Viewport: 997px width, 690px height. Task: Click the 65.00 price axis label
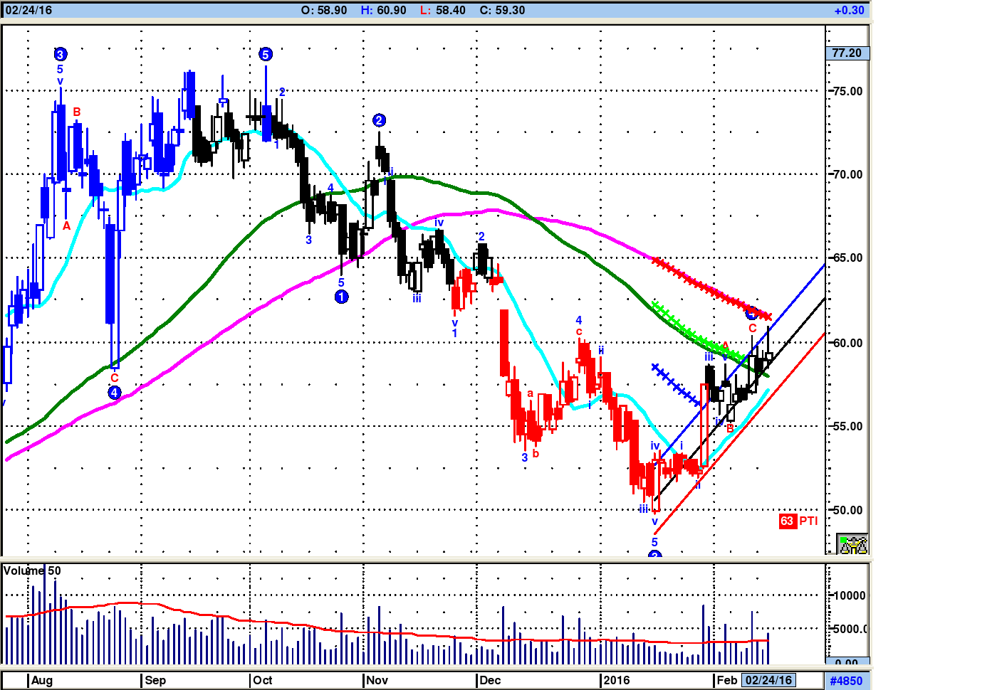(x=847, y=258)
